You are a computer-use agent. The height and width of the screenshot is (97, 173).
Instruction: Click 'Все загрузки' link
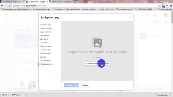tap(162, 95)
